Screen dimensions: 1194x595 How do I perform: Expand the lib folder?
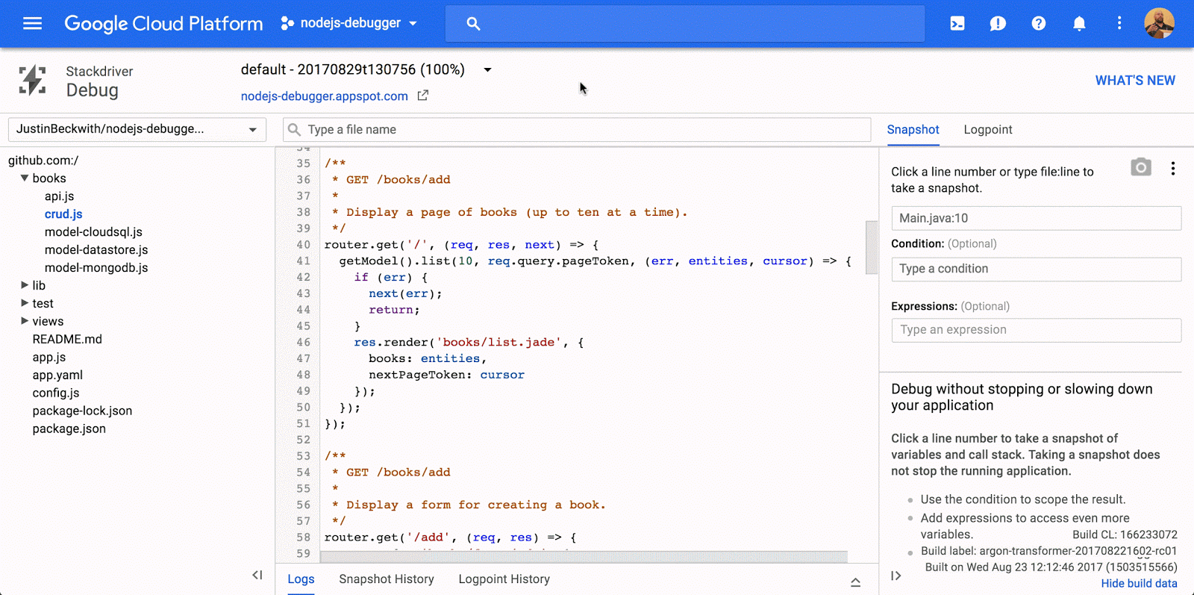25,285
